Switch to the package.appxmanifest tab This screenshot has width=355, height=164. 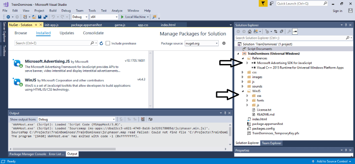click(87, 25)
